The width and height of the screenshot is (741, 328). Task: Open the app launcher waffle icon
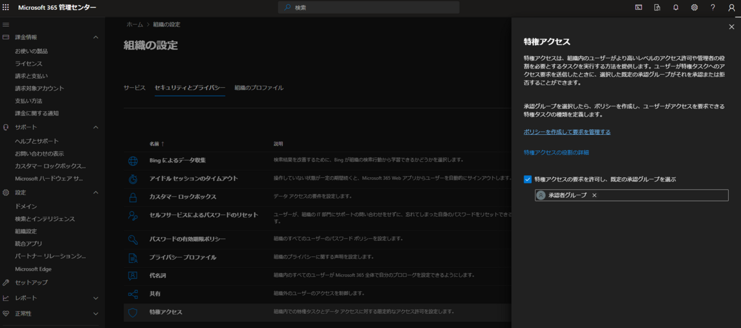tap(6, 7)
